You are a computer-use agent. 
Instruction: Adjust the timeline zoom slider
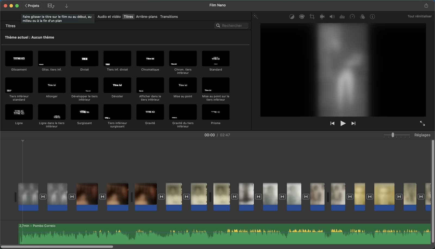[x=393, y=135]
